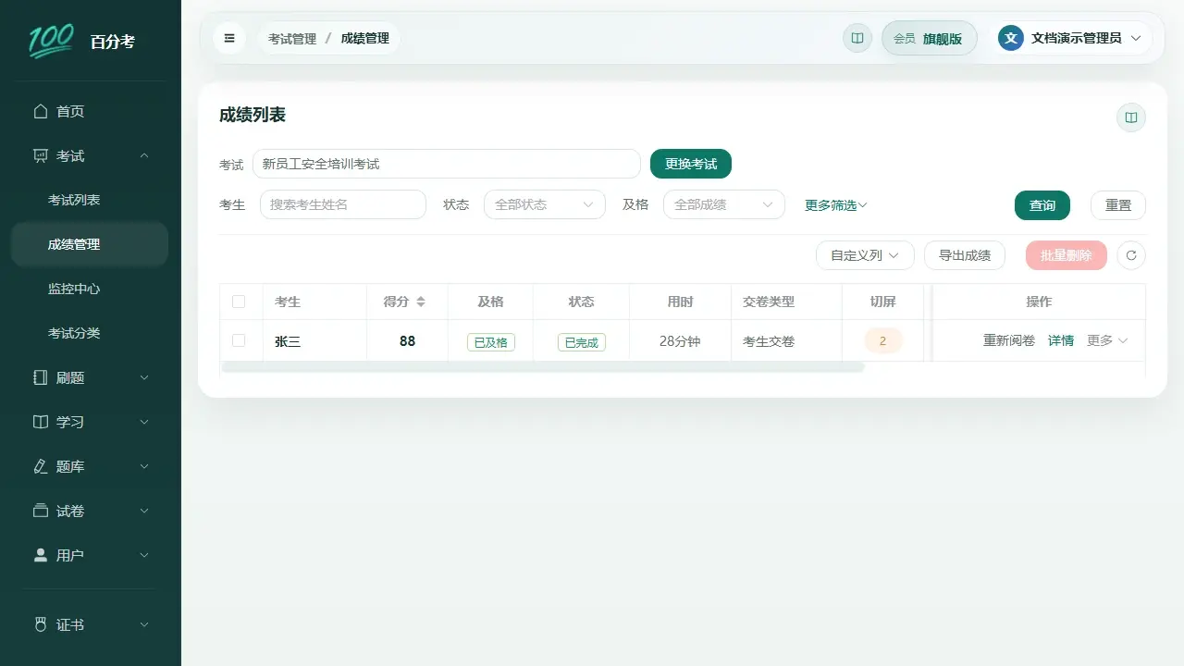1184x666 pixels.
Task: Open the 更多 actions dropdown for 张三
Action: click(1107, 340)
